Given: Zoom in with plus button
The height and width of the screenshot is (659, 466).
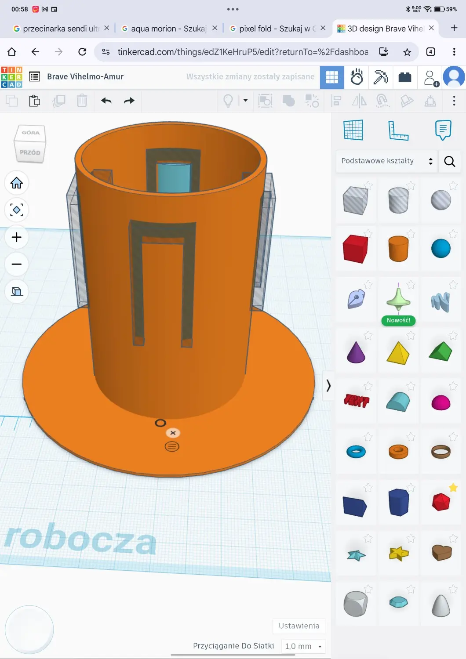Looking at the screenshot, I should [x=17, y=237].
